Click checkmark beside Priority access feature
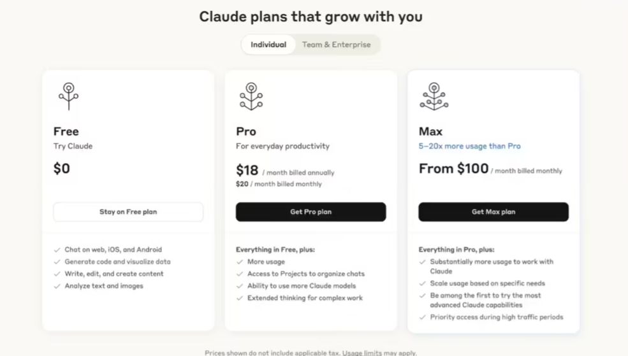 (422, 317)
